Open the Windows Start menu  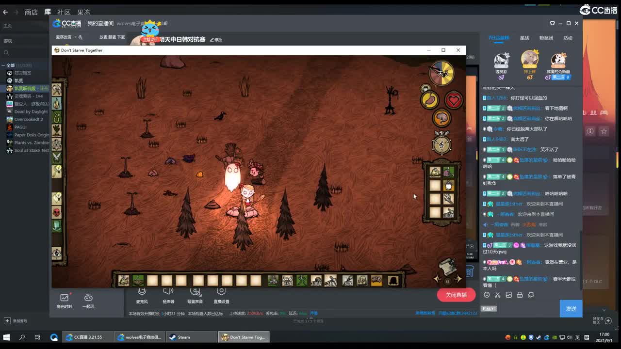(6, 337)
